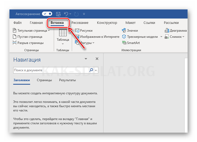Click the Навигация pane title

pyautogui.click(x=27, y=60)
